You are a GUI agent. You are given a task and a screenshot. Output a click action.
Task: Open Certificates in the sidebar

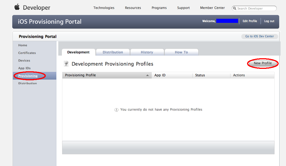click(27, 53)
